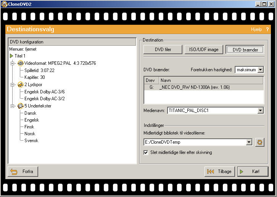Screen dimensions: 277x197
Task: Select the Engelsk subtitle
Action: click(32, 120)
